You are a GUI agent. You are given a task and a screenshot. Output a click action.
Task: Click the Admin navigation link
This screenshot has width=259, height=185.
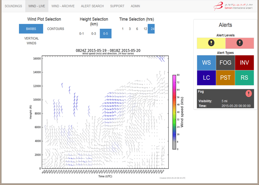[136, 6]
